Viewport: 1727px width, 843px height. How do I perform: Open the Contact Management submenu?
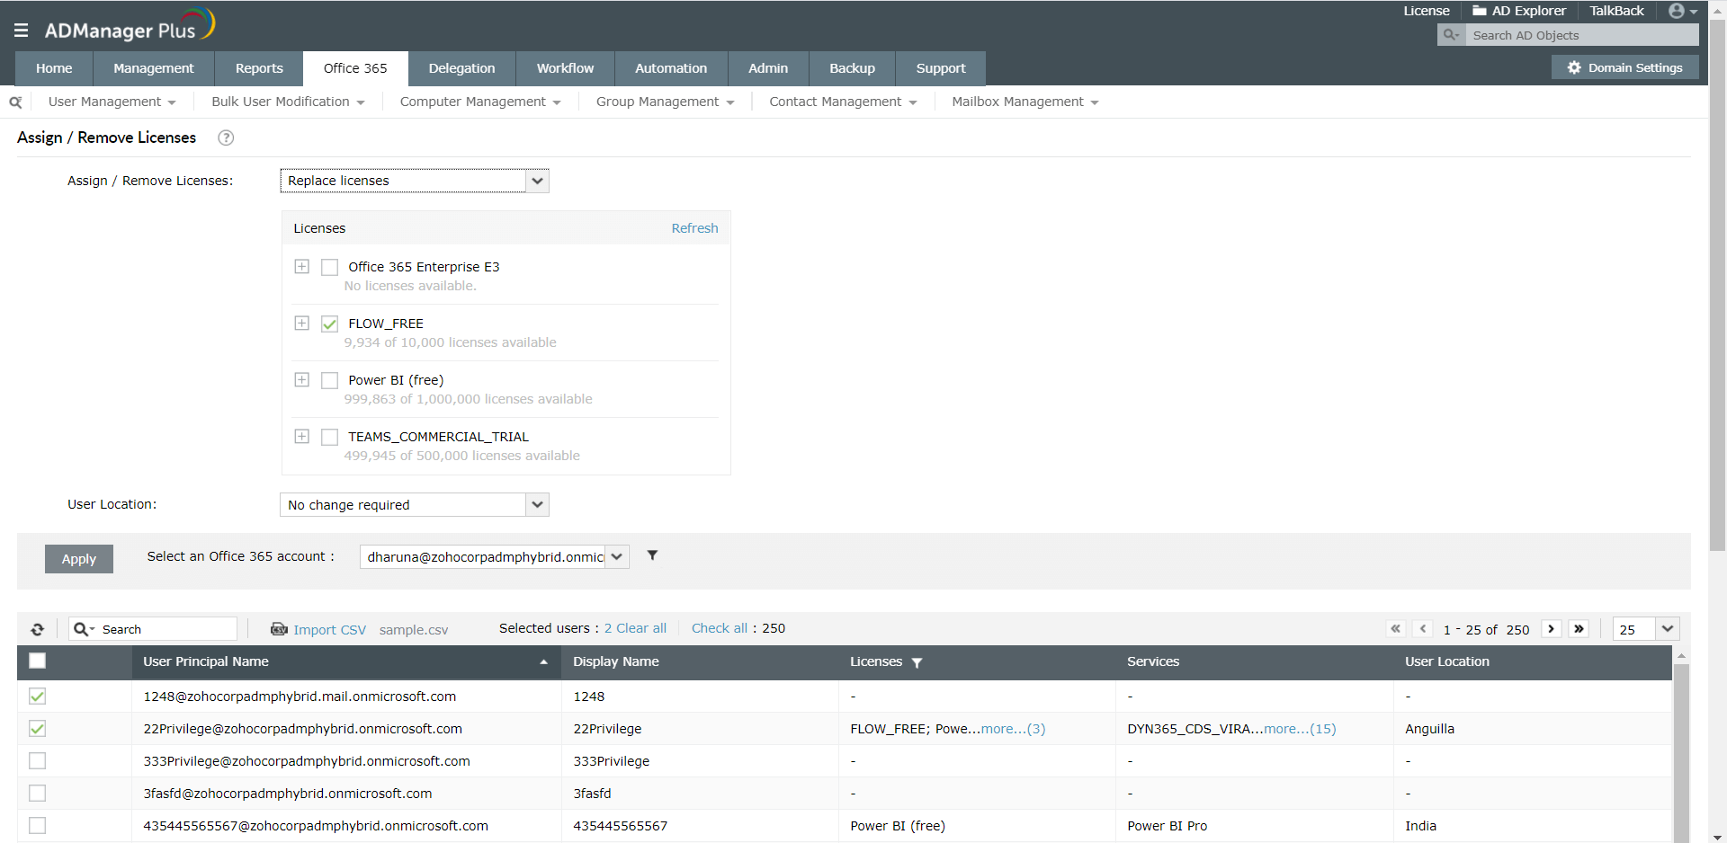click(x=844, y=102)
